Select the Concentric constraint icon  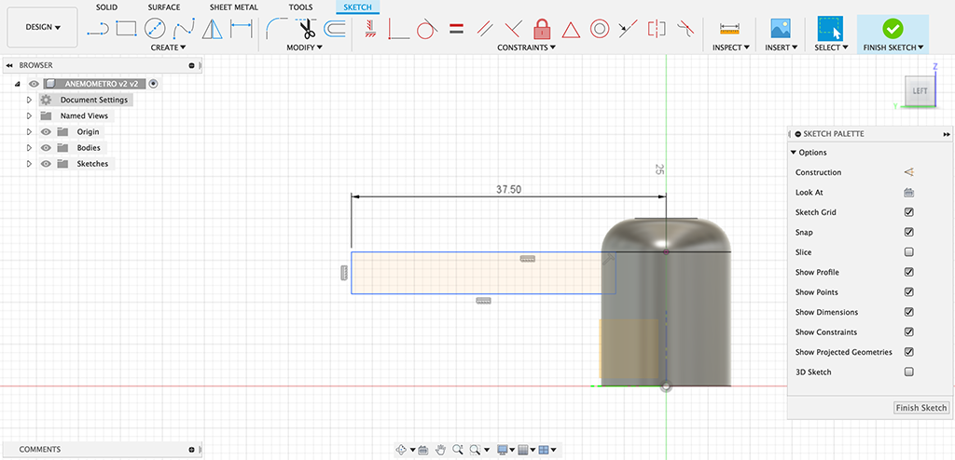[599, 29]
